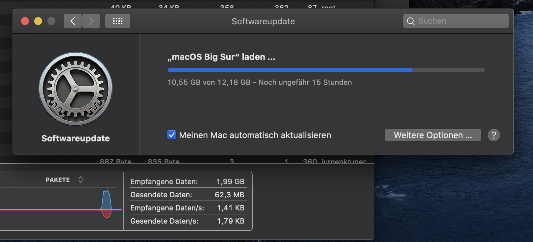Toggle "Meinen Mac automatisch aktualisieren" checkbox
Screen dimensions: 533x242
click(x=172, y=135)
